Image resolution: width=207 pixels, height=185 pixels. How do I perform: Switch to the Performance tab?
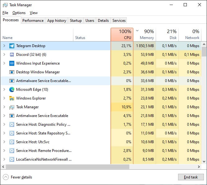33,21
